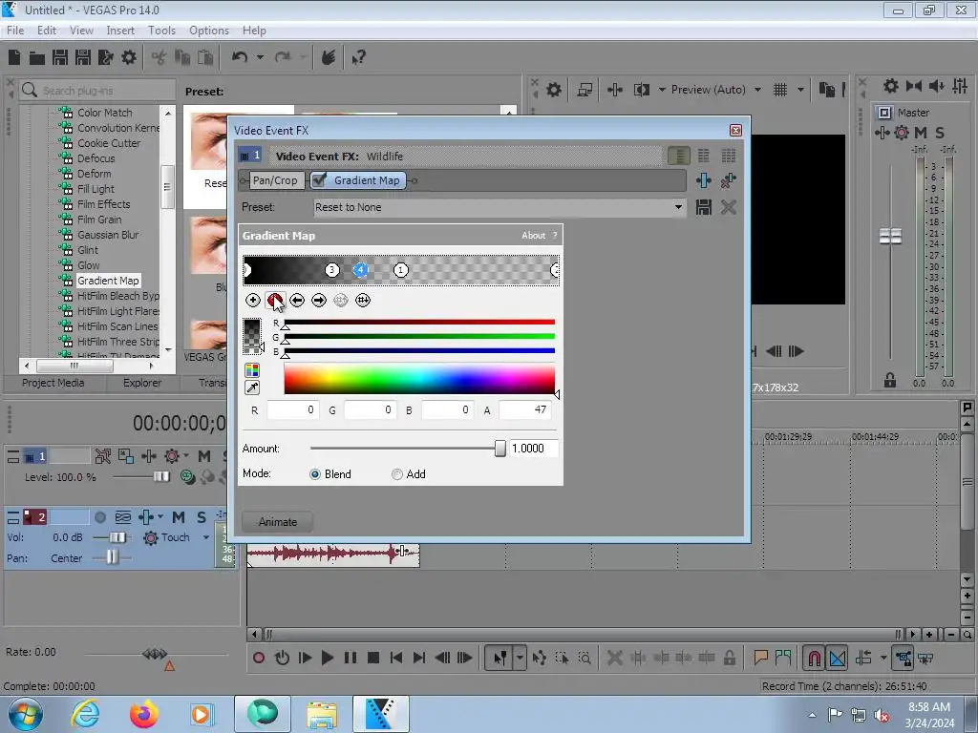Open split screen view dropdown arrow
978x733 pixels.
pyautogui.click(x=662, y=90)
